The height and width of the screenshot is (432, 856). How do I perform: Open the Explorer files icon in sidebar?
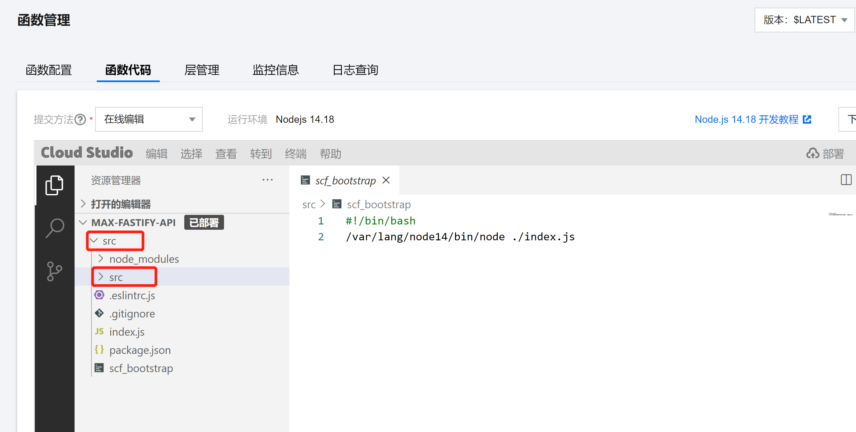(54, 185)
